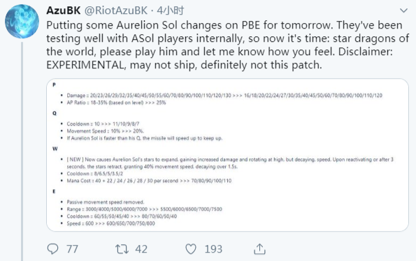Click the W Mana Cost line in image
Image resolution: width=416 pixels, height=261 pixels.
(149, 181)
